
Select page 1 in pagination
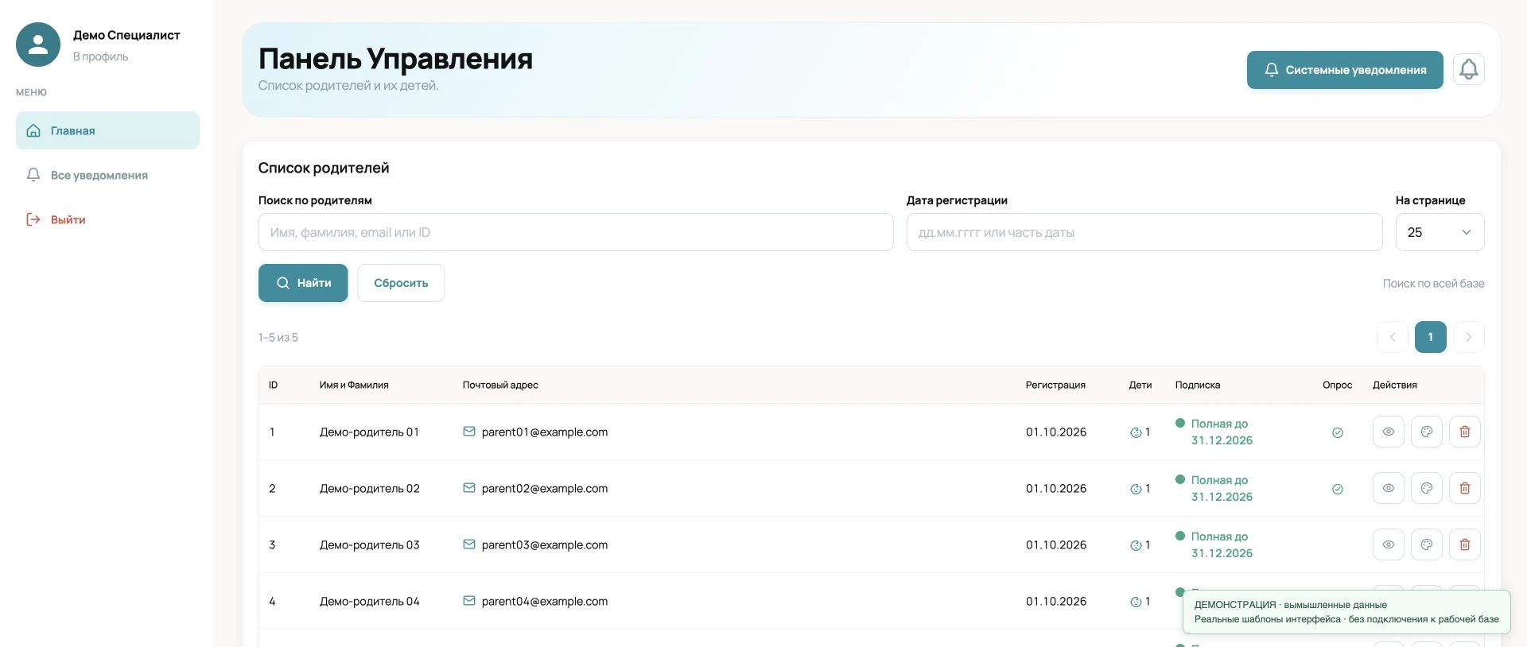point(1430,337)
